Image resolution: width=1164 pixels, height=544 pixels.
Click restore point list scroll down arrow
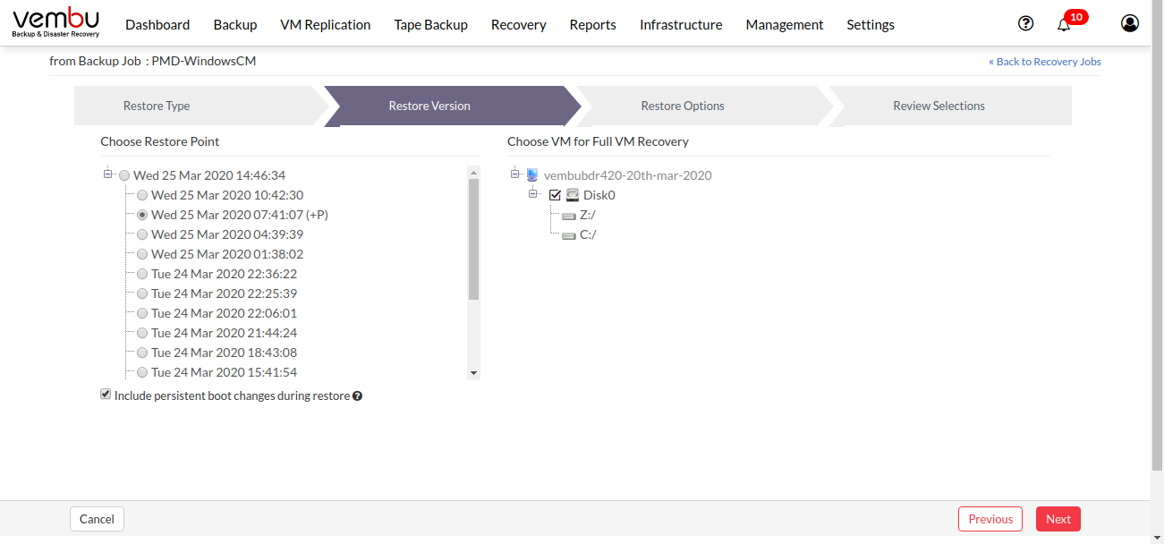(474, 373)
